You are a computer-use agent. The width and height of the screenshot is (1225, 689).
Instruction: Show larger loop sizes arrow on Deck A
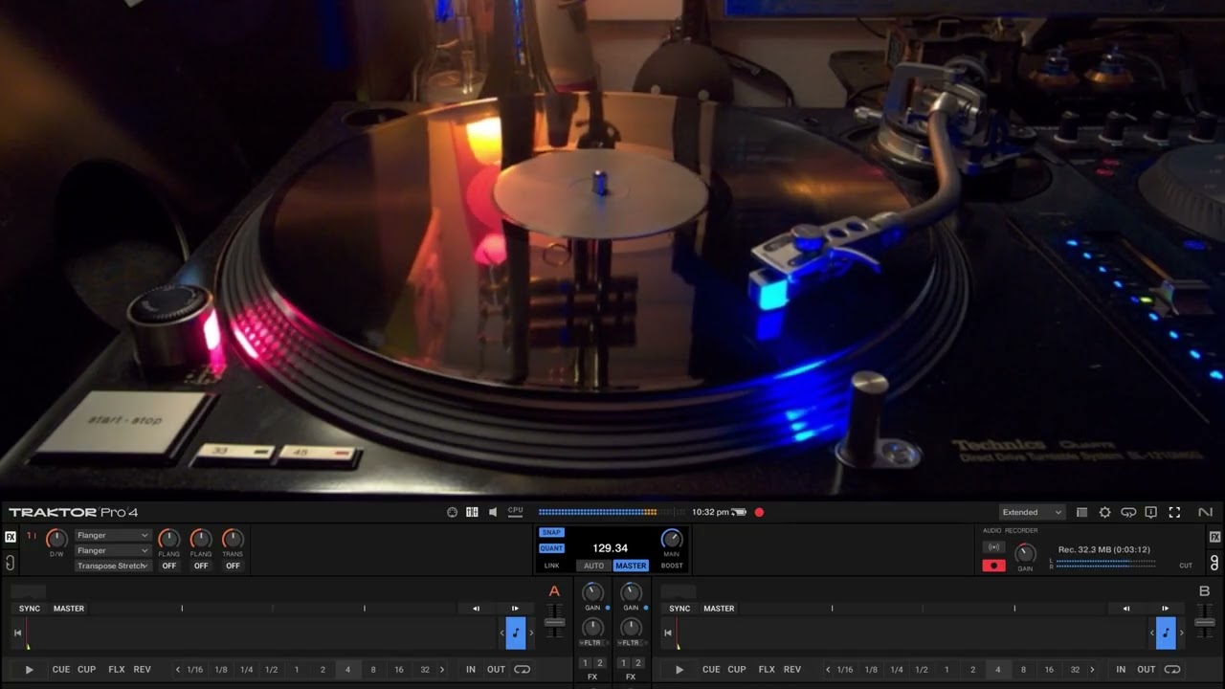(x=441, y=670)
